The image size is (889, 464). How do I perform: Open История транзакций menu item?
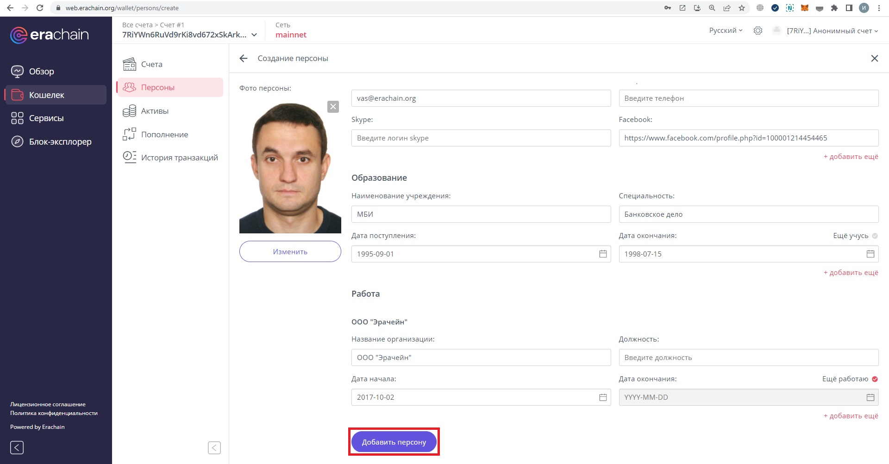click(x=179, y=157)
